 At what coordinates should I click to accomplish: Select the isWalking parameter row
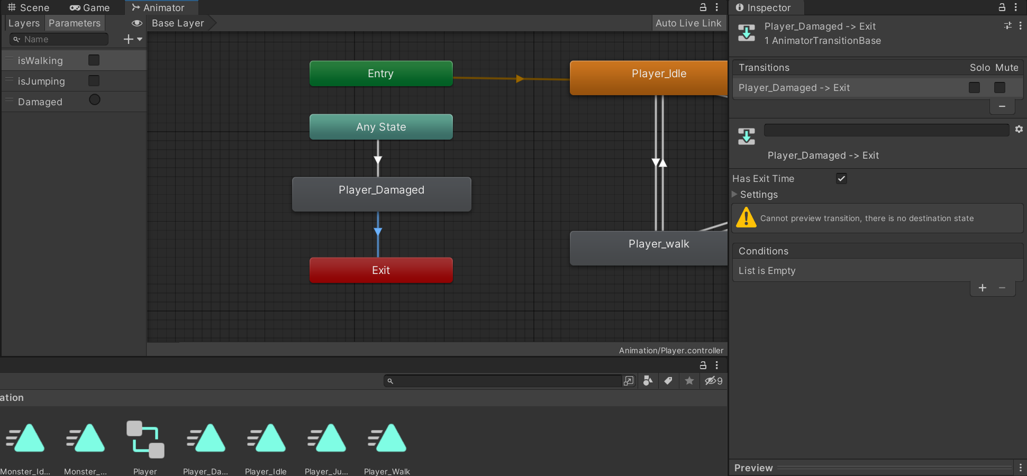click(x=74, y=60)
